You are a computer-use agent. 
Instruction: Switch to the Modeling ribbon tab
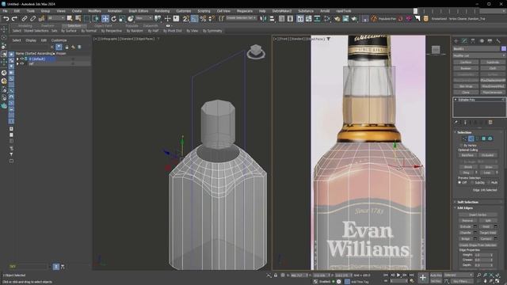(25, 25)
